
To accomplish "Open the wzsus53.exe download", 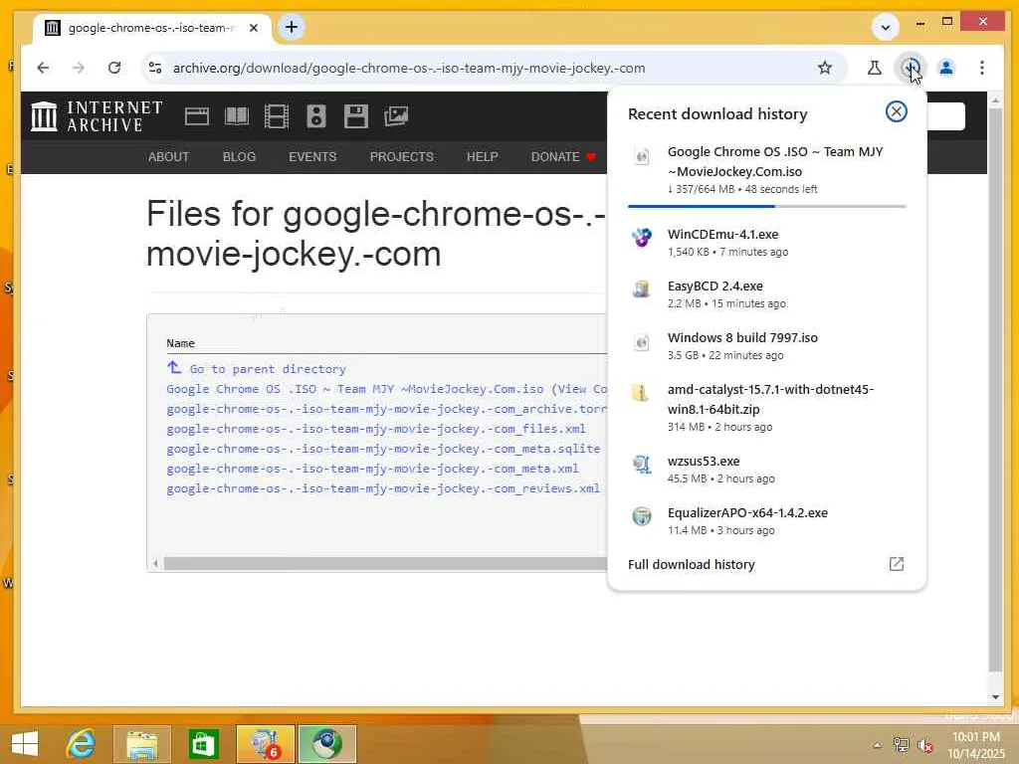I will [x=767, y=470].
